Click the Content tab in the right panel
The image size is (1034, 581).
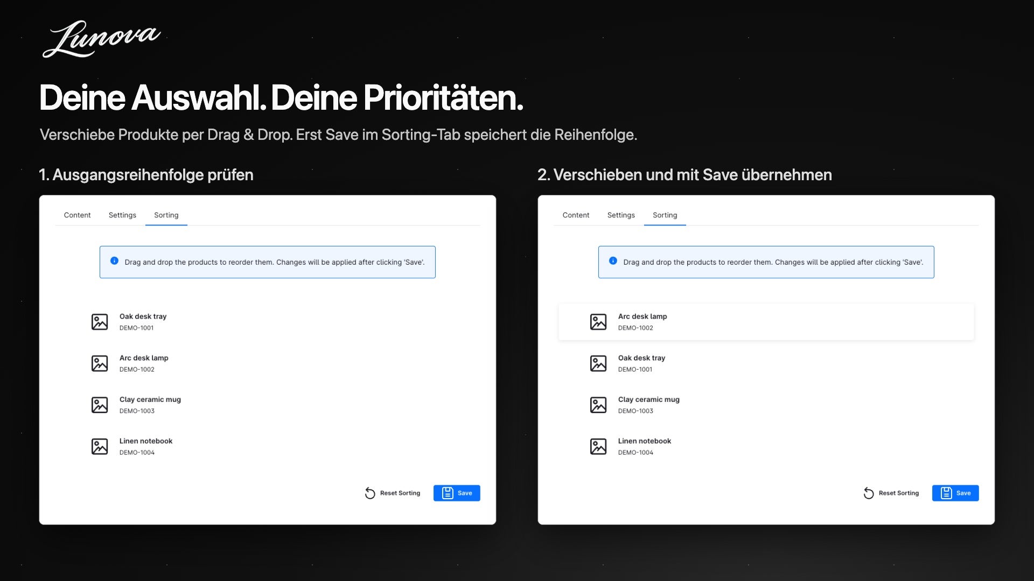[576, 215]
